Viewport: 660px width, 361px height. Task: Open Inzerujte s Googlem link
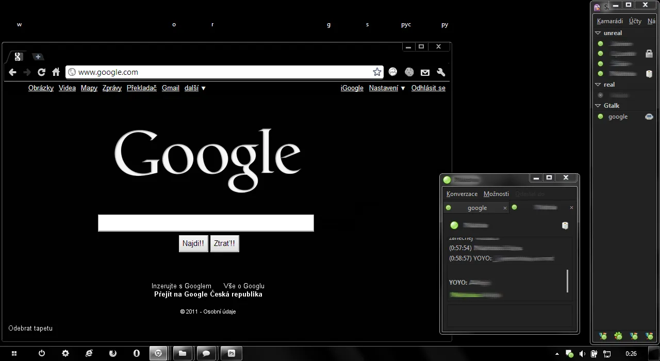click(181, 286)
